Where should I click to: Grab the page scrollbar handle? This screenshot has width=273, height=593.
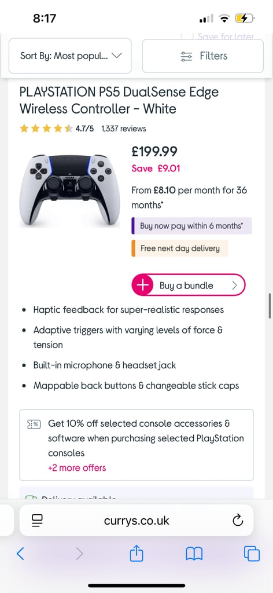pos(270,306)
